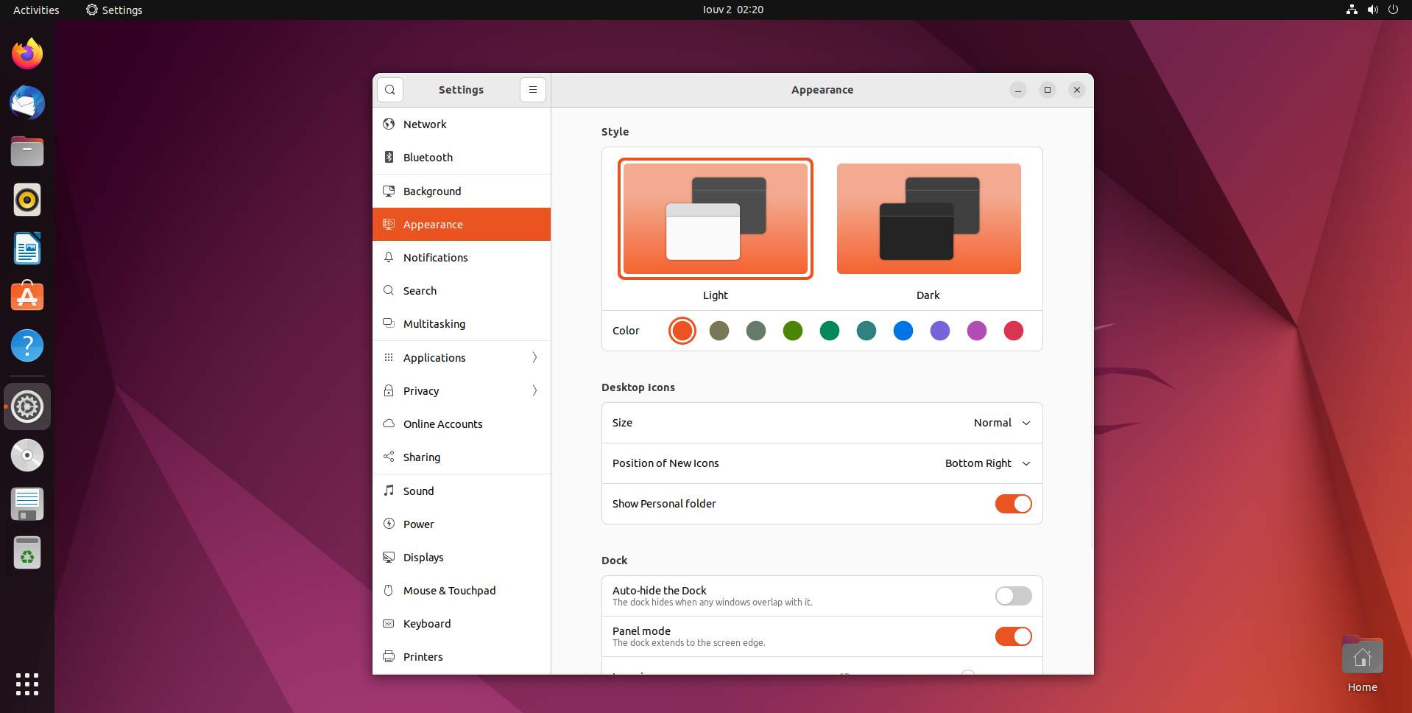
Task: Open the Multitasking settings panel
Action: pos(434,323)
